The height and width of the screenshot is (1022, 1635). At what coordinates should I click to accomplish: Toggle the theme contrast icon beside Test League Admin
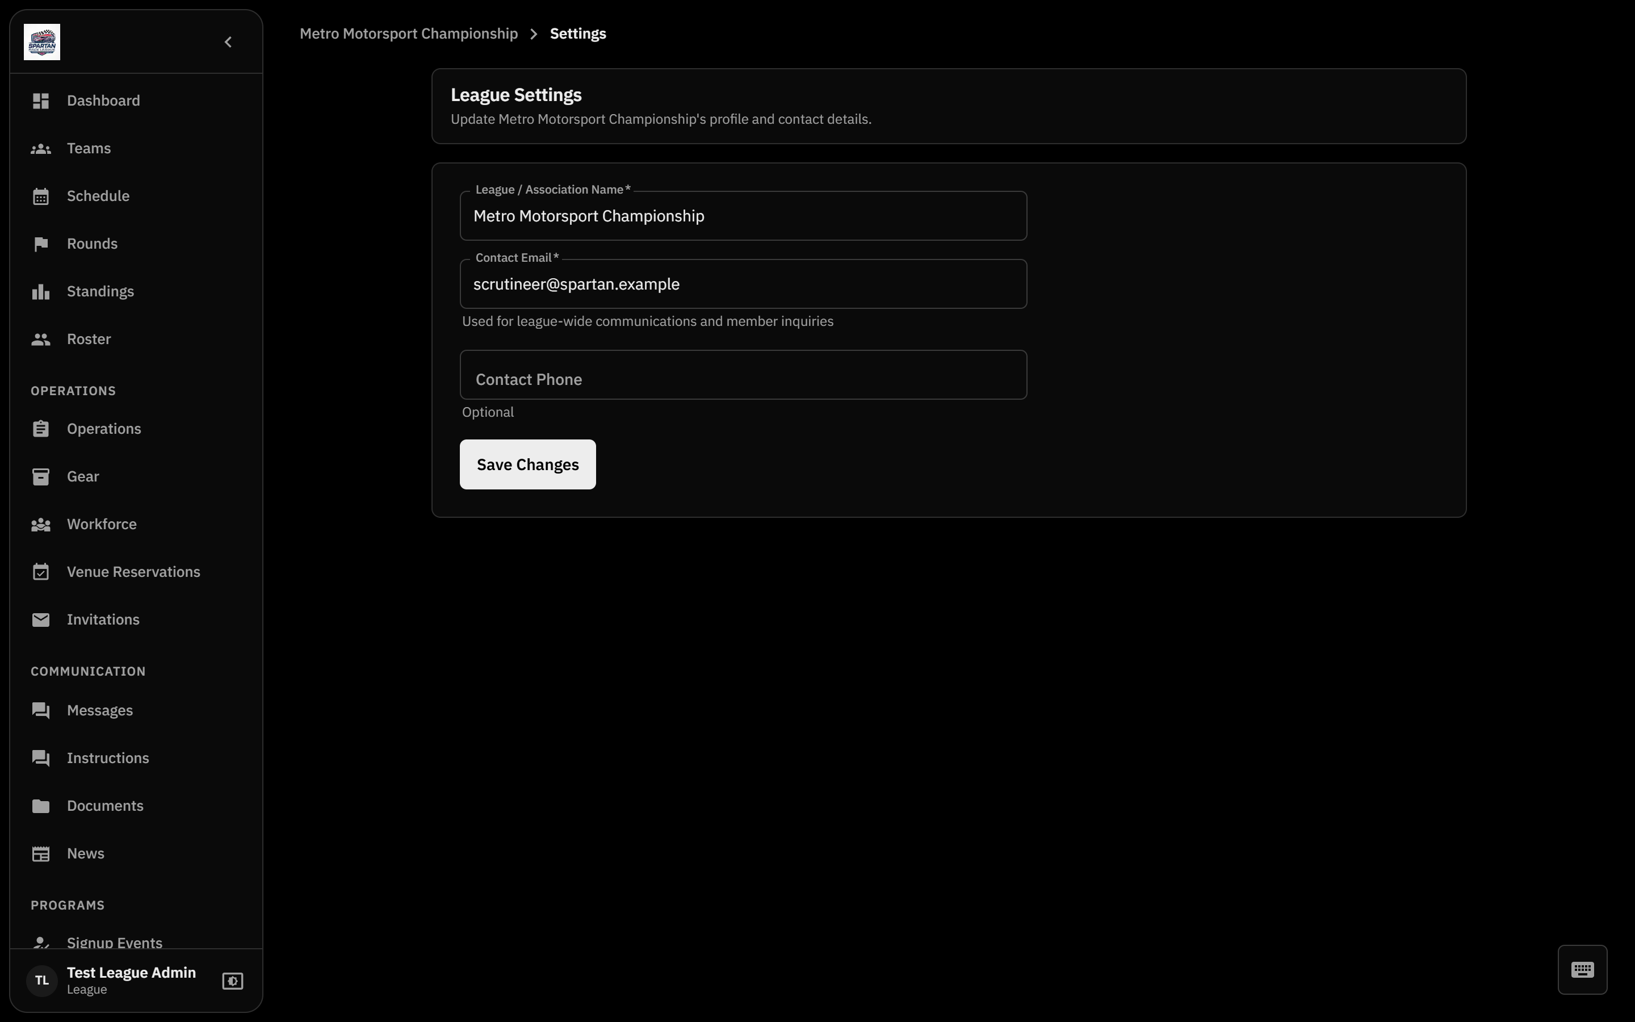(x=232, y=981)
